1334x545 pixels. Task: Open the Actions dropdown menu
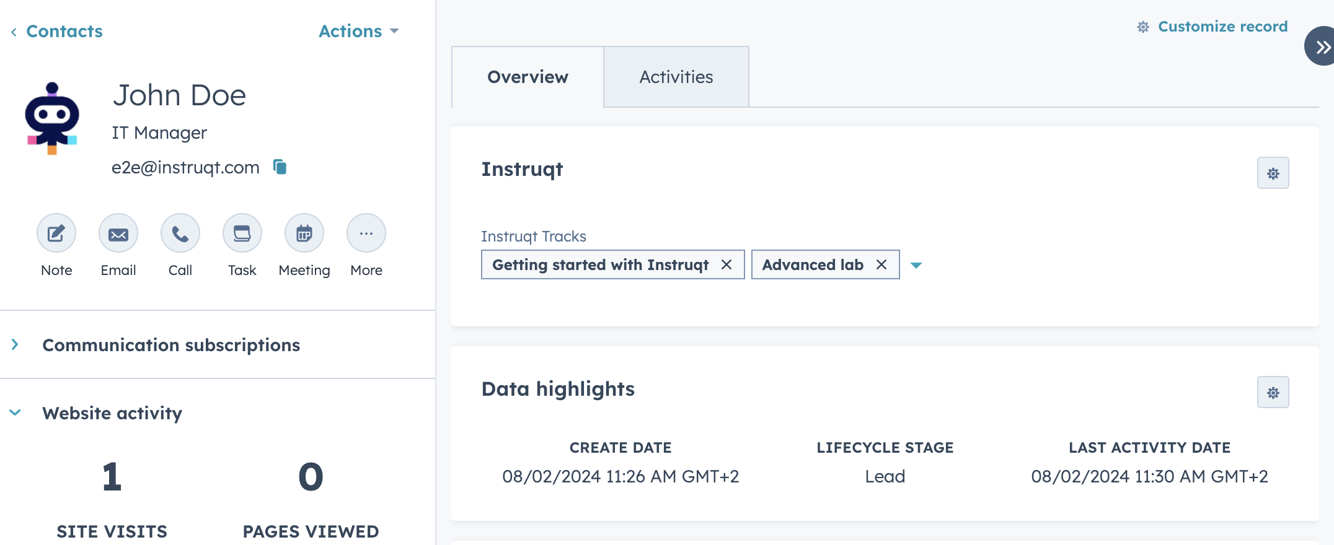(x=358, y=31)
